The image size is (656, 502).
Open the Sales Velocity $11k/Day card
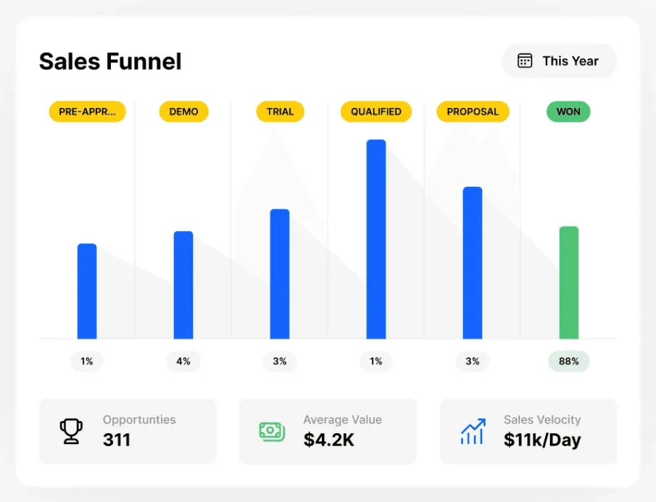528,431
